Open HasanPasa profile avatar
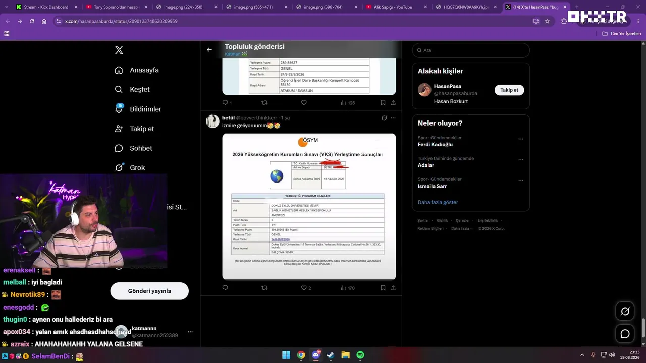 pyautogui.click(x=424, y=90)
